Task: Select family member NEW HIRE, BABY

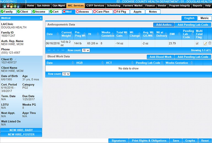Action: [x=21, y=130]
